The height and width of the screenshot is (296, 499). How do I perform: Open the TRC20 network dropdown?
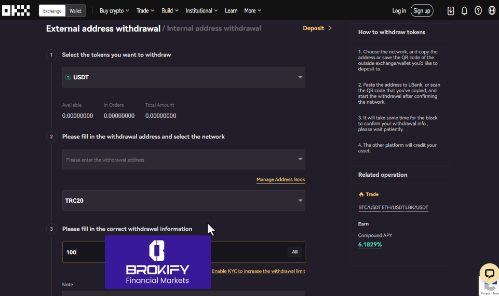[300, 201]
